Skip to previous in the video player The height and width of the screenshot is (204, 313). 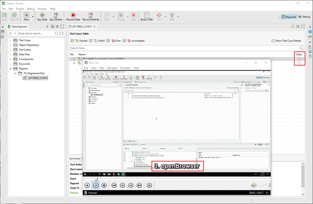pos(114,185)
